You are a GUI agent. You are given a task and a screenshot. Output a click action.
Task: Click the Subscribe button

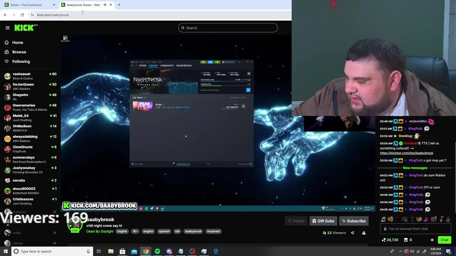(354, 221)
